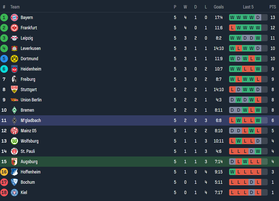Viewport: 279px width, 201px height.
Task: Click the Leverkusen team name link
Action: (x=30, y=48)
